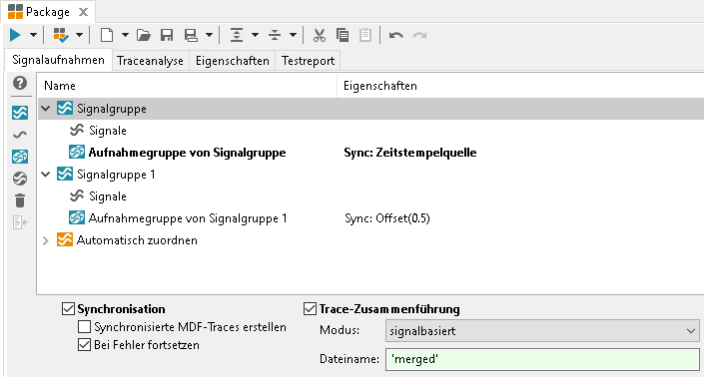Click the Collapse all icon

275,35
